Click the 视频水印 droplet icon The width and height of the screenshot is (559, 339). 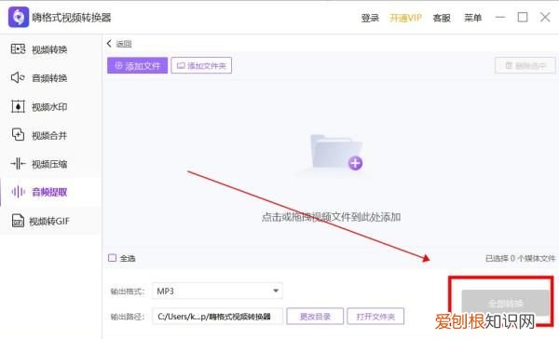[18, 106]
